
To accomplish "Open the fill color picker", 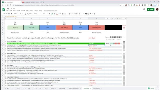I will pos(60,14).
